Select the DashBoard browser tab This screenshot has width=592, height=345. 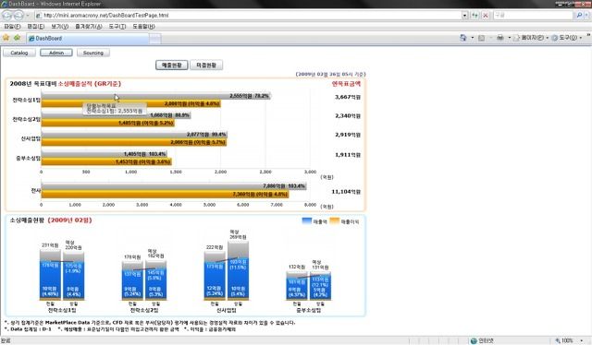pyautogui.click(x=88, y=38)
